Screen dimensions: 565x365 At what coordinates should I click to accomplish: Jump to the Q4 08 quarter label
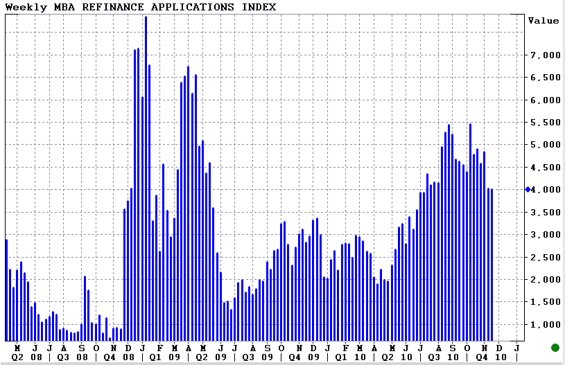click(114, 357)
